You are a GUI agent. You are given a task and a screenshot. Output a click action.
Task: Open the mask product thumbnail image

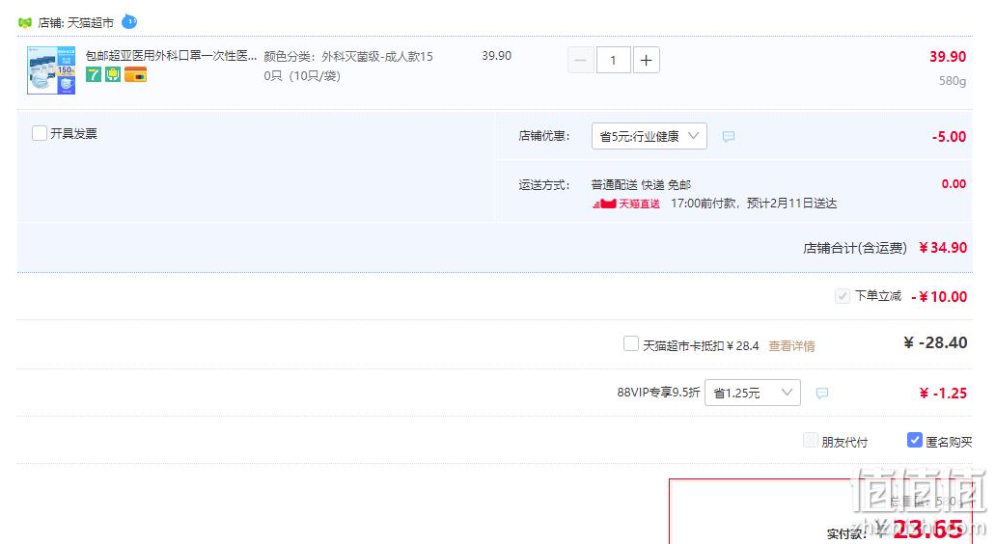(51, 70)
